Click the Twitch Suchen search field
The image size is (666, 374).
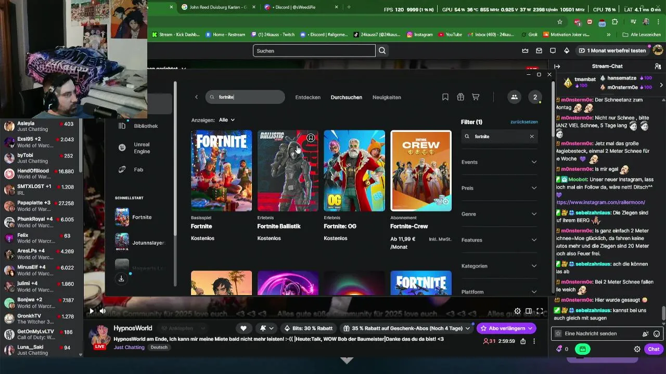coord(314,50)
